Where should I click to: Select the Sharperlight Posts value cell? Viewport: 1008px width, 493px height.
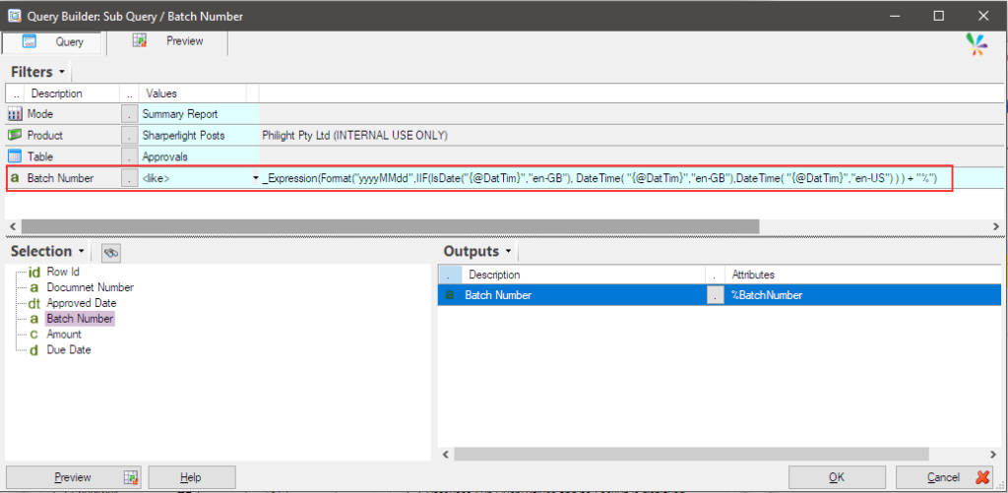click(199, 136)
